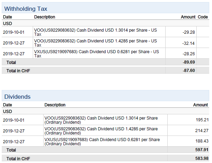Select the 2019-10-01 VOO US Tax row
Screen dimensions: 212x163
pyautogui.click(x=105, y=32)
